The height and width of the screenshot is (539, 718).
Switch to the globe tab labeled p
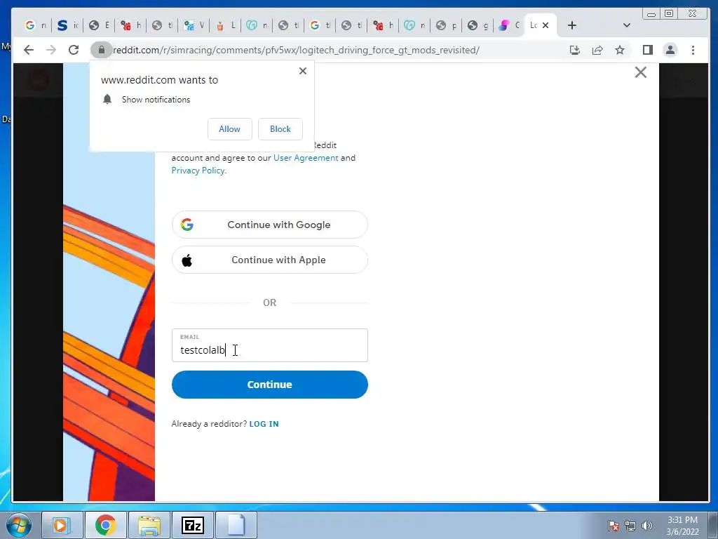[446, 25]
